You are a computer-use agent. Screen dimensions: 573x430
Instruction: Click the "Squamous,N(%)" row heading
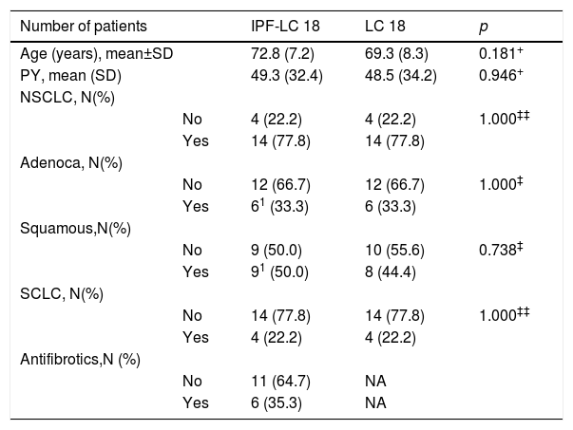click(71, 228)
